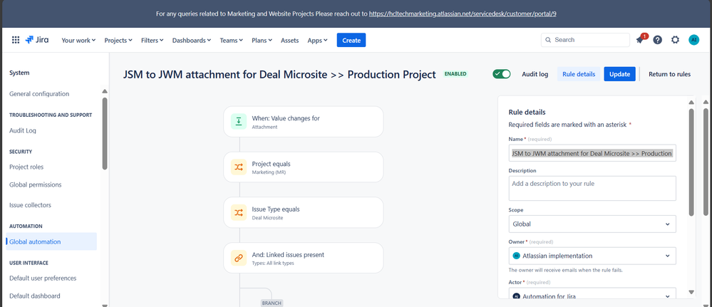Expand the Dashboards menu
The width and height of the screenshot is (712, 307).
(192, 40)
